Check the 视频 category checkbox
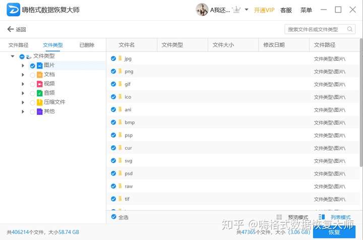 (32, 84)
